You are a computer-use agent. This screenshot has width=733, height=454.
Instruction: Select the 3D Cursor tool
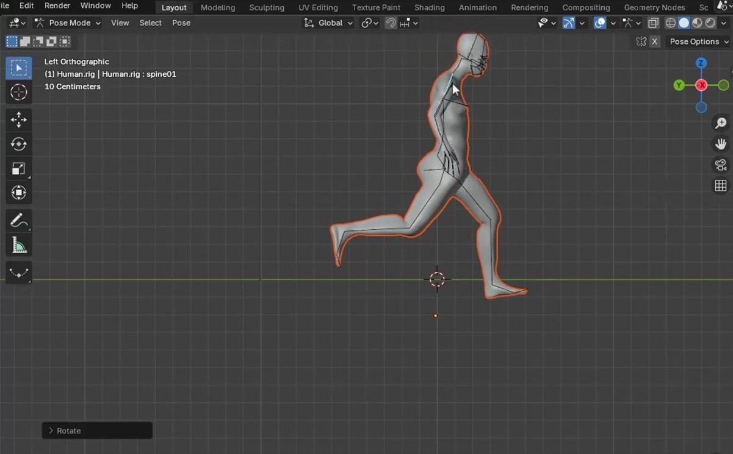coord(19,93)
